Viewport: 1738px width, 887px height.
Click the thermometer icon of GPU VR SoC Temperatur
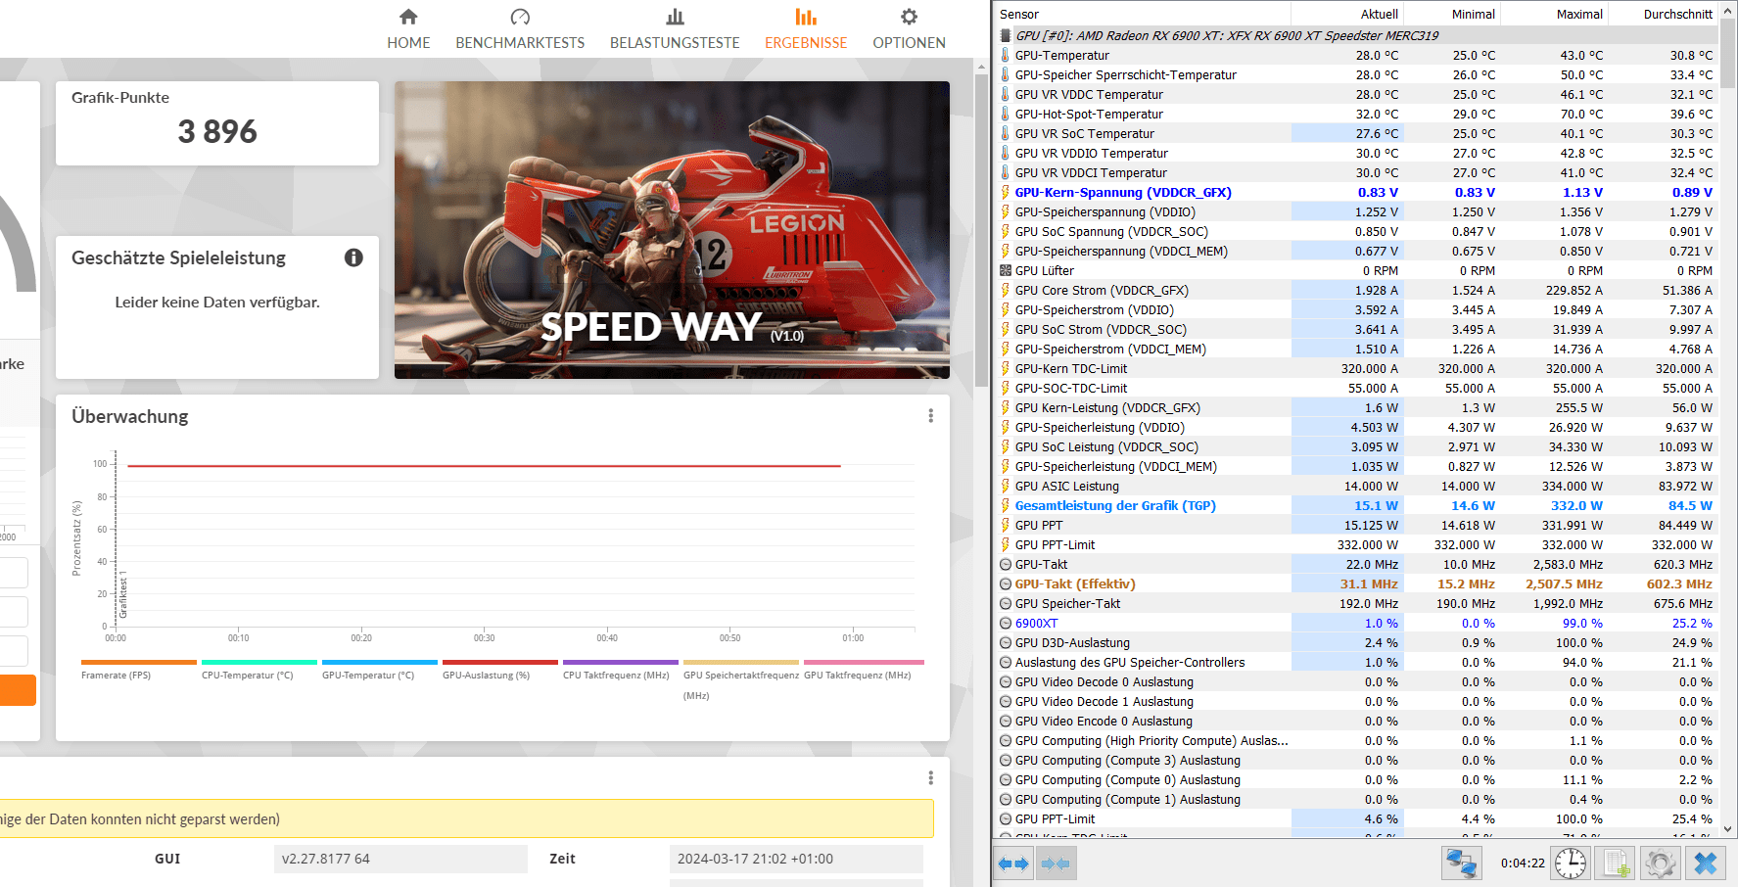[x=1005, y=133]
